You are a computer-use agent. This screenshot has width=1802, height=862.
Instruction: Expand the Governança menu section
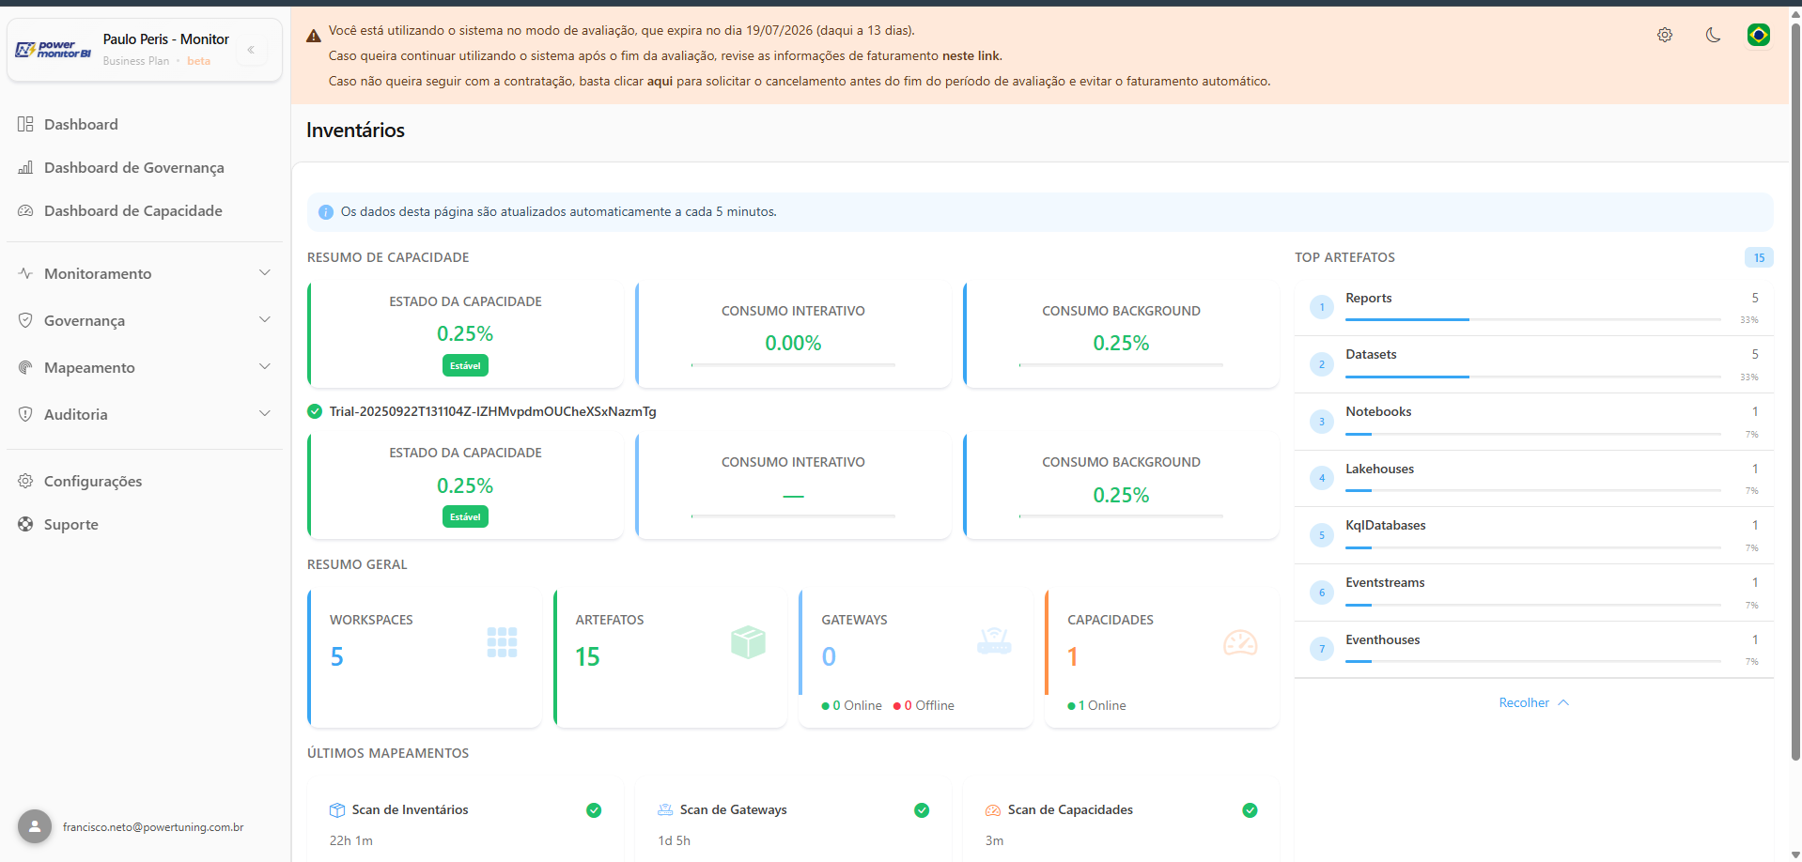[145, 320]
